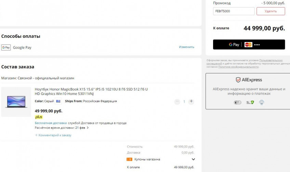Viewport: 290px width, 172px height.
Task: Click the Honor MagicBook X15 product title
Action: click(91, 91)
